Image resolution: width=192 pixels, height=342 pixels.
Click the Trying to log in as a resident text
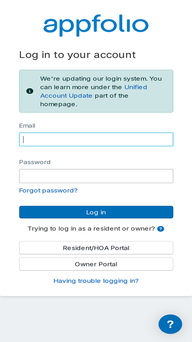91,229
